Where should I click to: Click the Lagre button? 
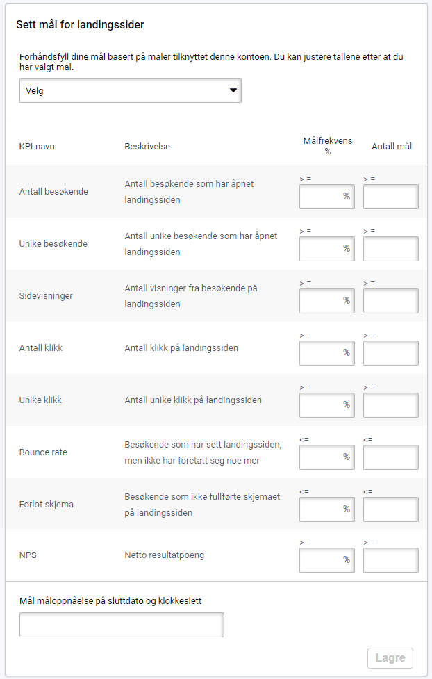pyautogui.click(x=390, y=657)
